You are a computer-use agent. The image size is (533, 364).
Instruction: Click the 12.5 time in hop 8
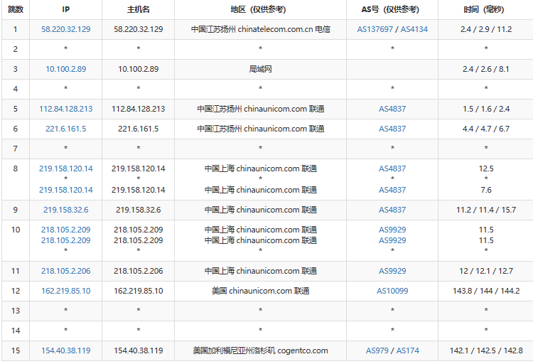tap(486, 168)
